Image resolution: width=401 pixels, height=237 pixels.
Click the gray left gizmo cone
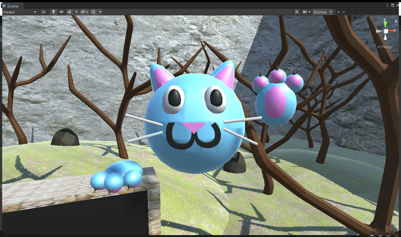(379, 31)
